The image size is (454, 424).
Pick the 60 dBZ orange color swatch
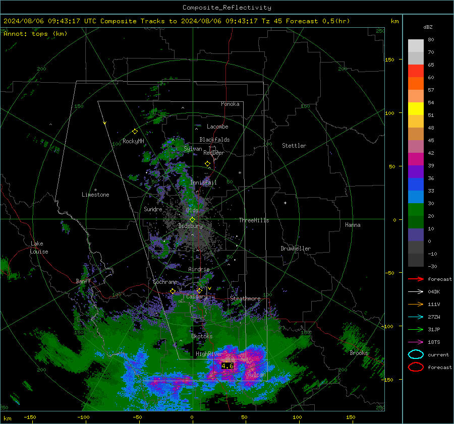416,84
